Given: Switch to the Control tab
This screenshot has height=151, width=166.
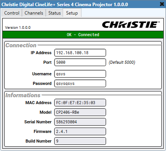Looking at the screenshot, I should pos(12,13).
